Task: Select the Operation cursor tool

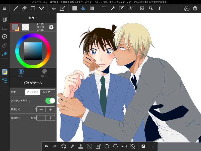Action: tap(151, 8)
